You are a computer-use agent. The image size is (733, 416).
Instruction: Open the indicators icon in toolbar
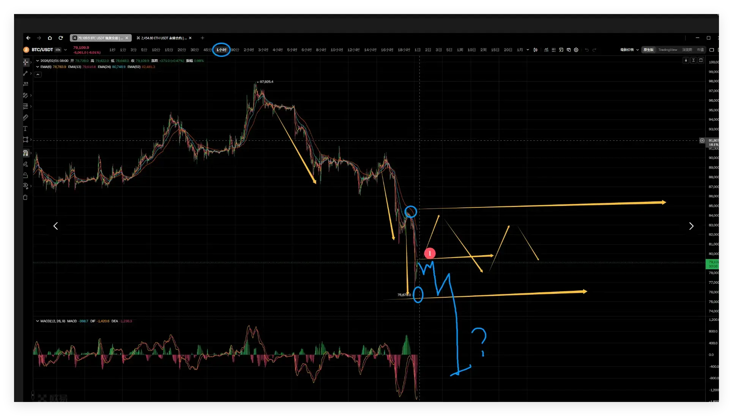(x=546, y=50)
